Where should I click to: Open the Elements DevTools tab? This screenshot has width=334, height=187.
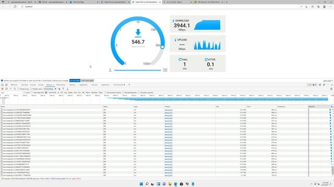(x=25, y=85)
